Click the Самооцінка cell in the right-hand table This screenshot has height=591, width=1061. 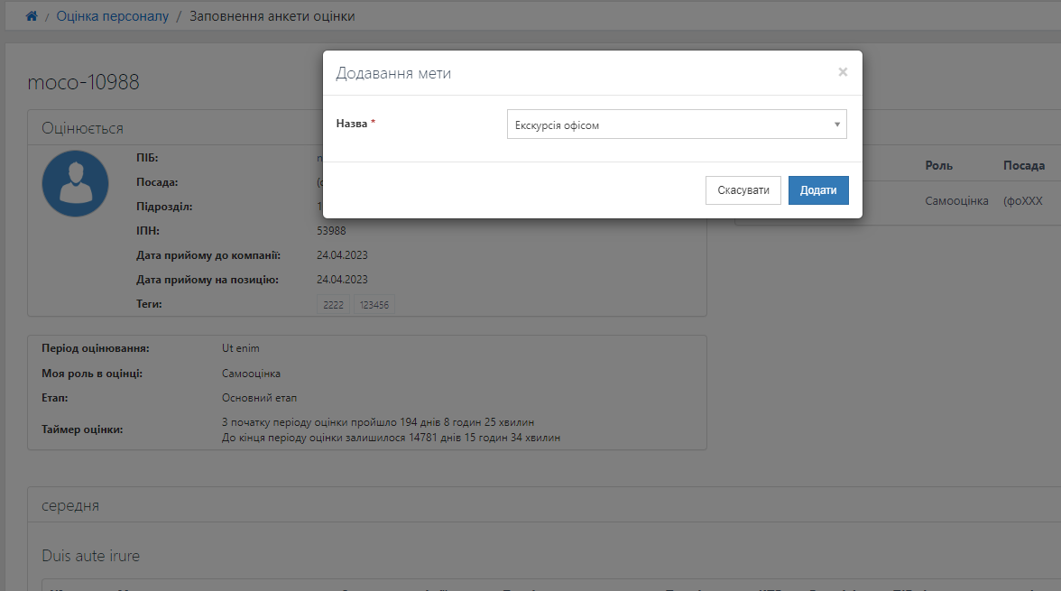[x=956, y=200]
